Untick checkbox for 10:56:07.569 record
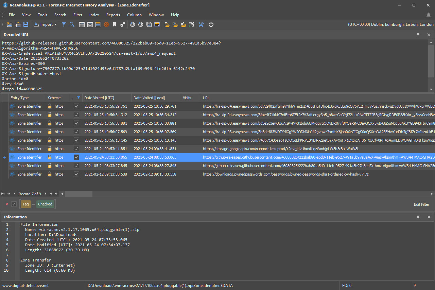The width and height of the screenshot is (435, 290). 76,132
